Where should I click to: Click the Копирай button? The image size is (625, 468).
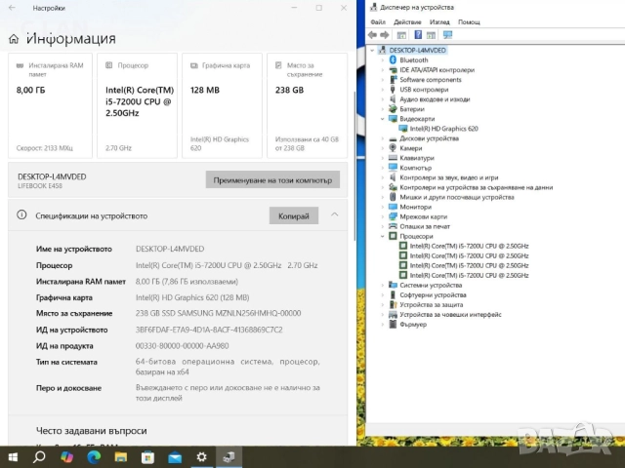[x=294, y=215]
